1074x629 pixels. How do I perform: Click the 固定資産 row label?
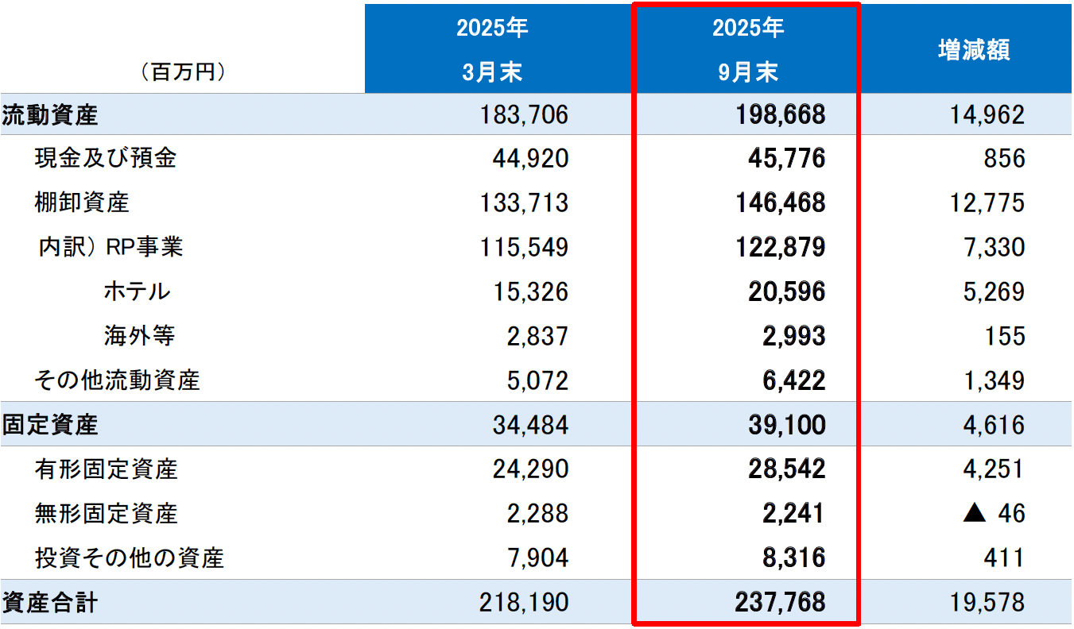(x=50, y=425)
